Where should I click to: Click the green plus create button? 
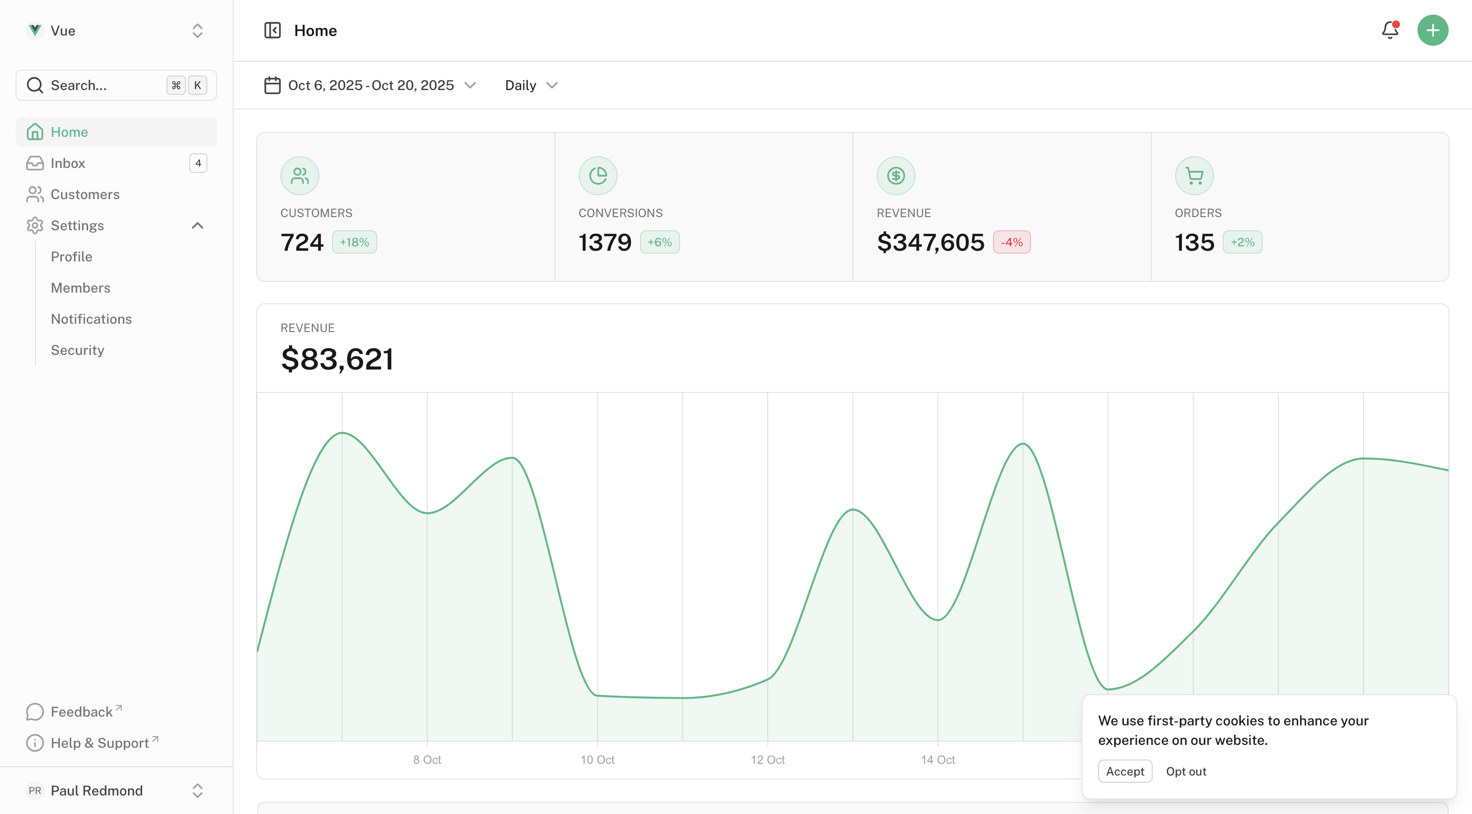[1433, 30]
